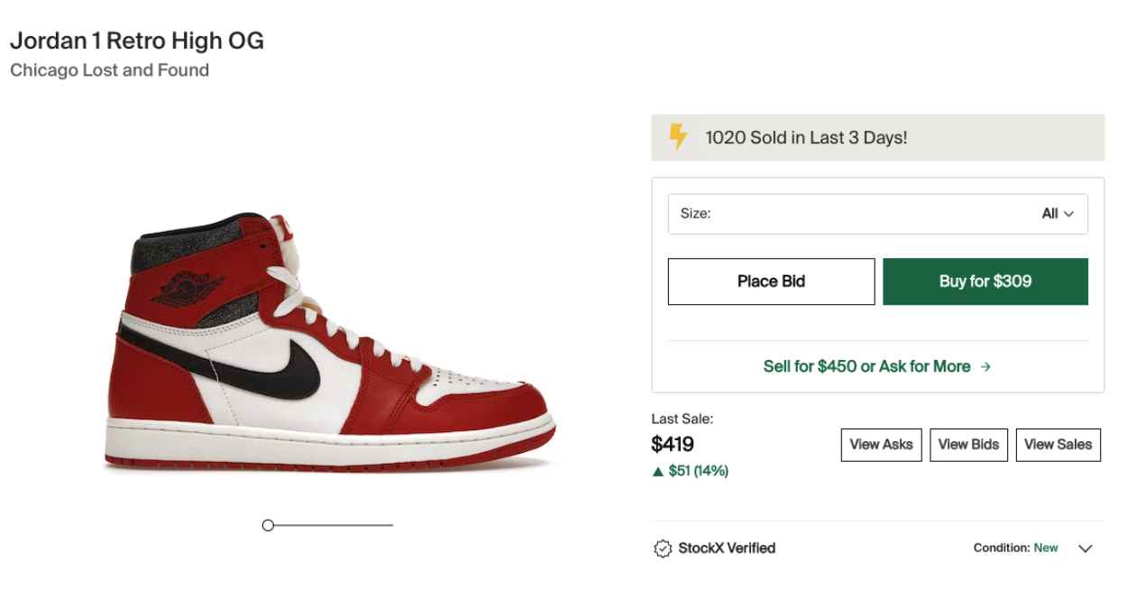Click the Jordan 1 Retro High OG title
The width and height of the screenshot is (1127, 590).
[x=137, y=41]
